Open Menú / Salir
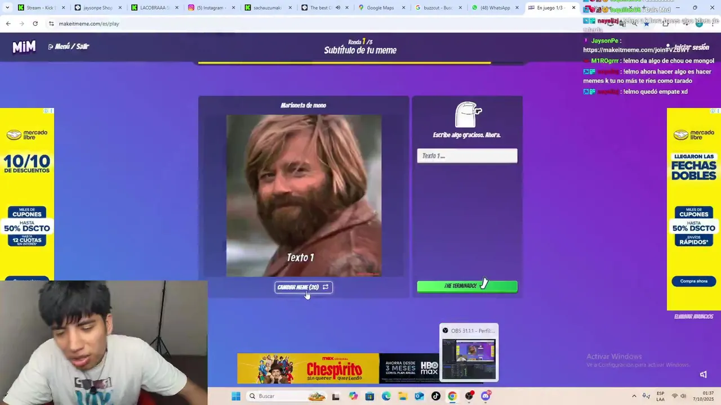The height and width of the screenshot is (405, 721). 69,47
